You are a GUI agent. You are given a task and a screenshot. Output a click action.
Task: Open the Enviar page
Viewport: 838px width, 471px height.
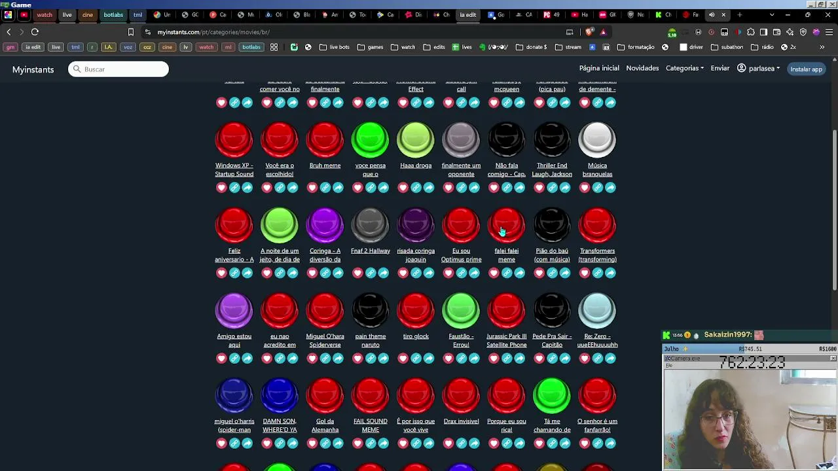[x=720, y=69]
